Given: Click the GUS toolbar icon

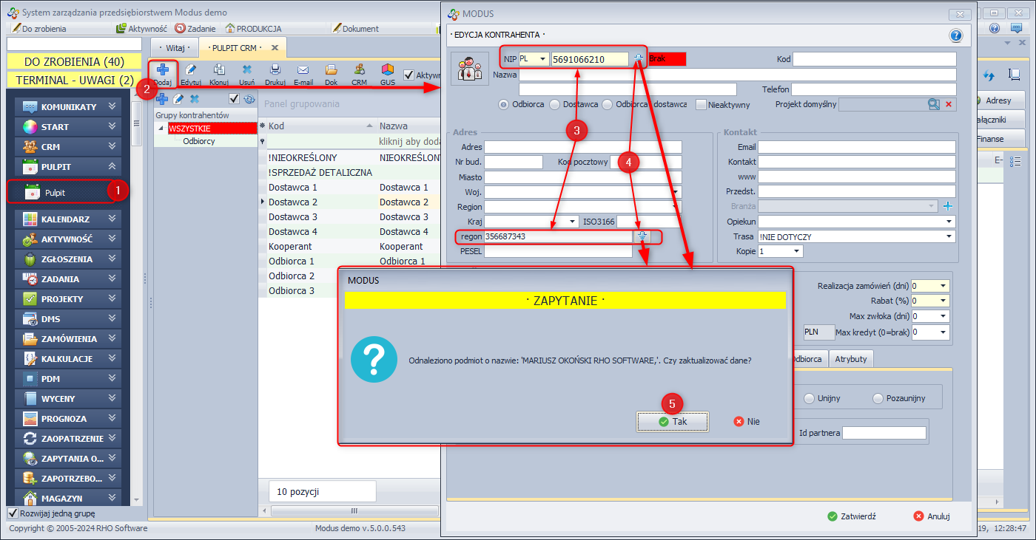Looking at the screenshot, I should [x=387, y=71].
